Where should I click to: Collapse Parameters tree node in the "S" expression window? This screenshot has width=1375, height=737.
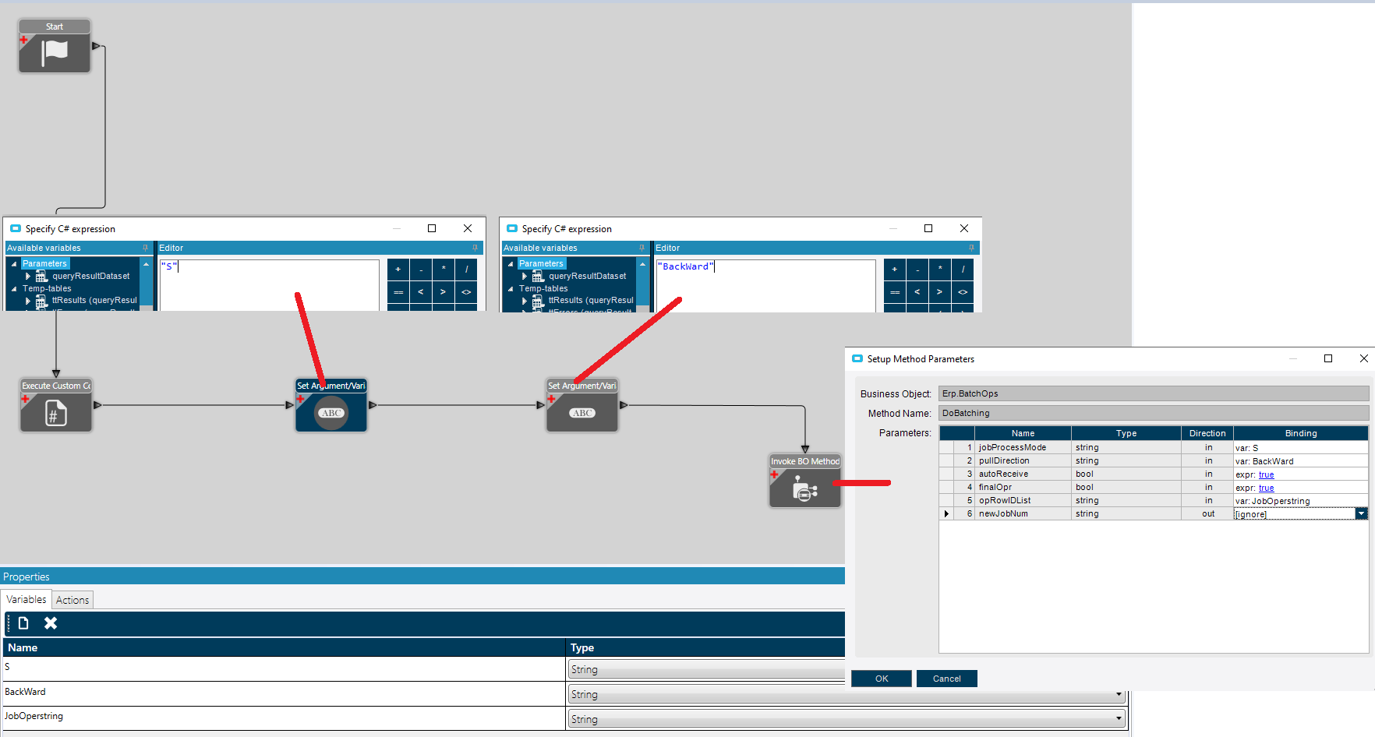click(14, 264)
